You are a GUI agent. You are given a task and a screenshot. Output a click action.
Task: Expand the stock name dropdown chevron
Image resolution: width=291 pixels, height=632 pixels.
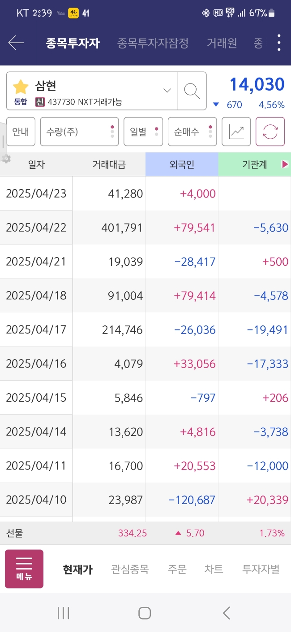tap(167, 91)
